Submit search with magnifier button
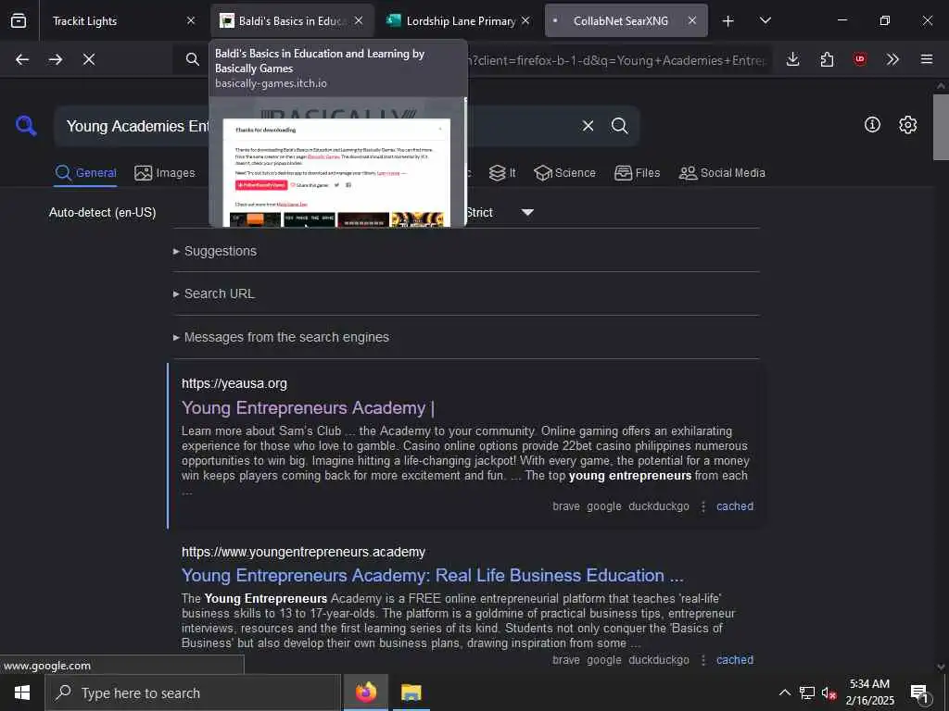The image size is (949, 711). click(x=620, y=126)
